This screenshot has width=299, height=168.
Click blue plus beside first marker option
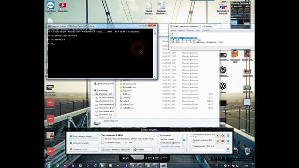(228, 136)
